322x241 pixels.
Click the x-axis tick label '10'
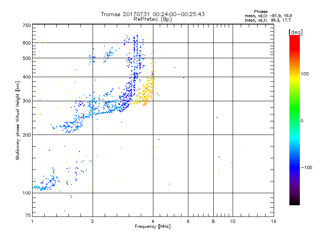point(233,221)
